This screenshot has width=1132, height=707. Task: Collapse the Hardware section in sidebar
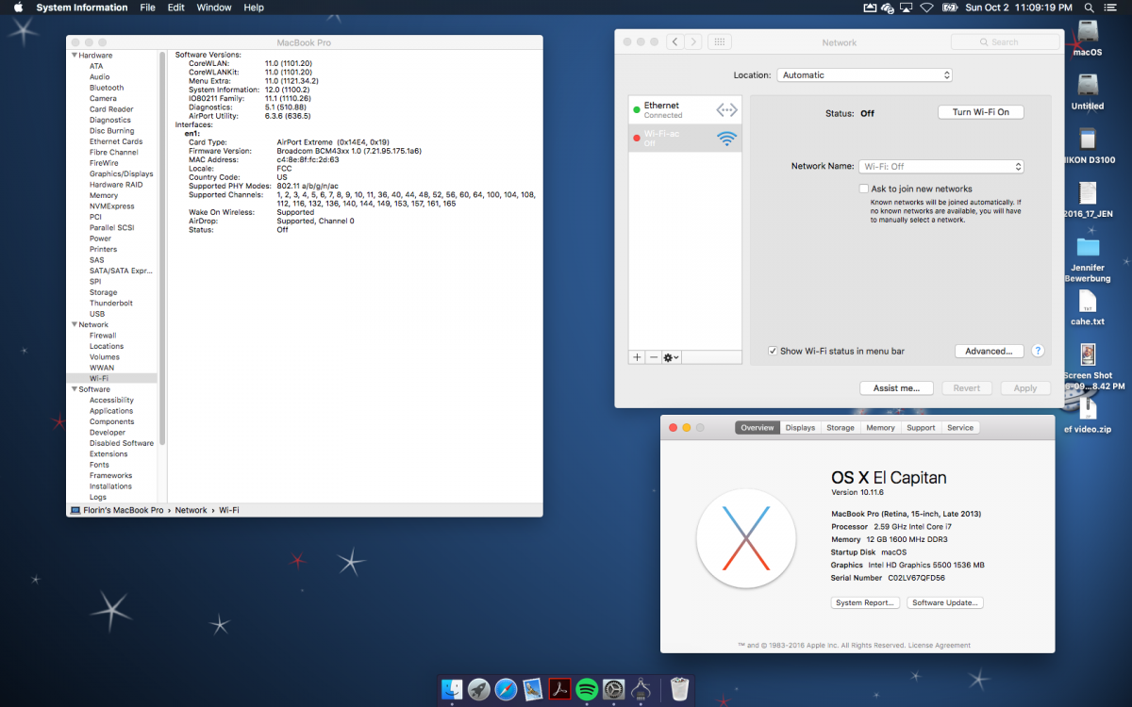tap(75, 56)
